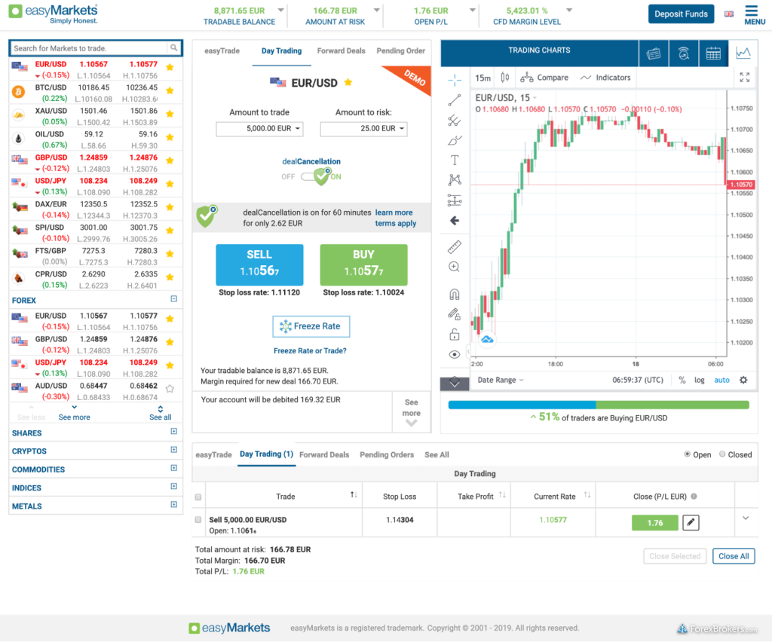Select the text annotation tool
The image size is (772, 642).
[x=455, y=160]
